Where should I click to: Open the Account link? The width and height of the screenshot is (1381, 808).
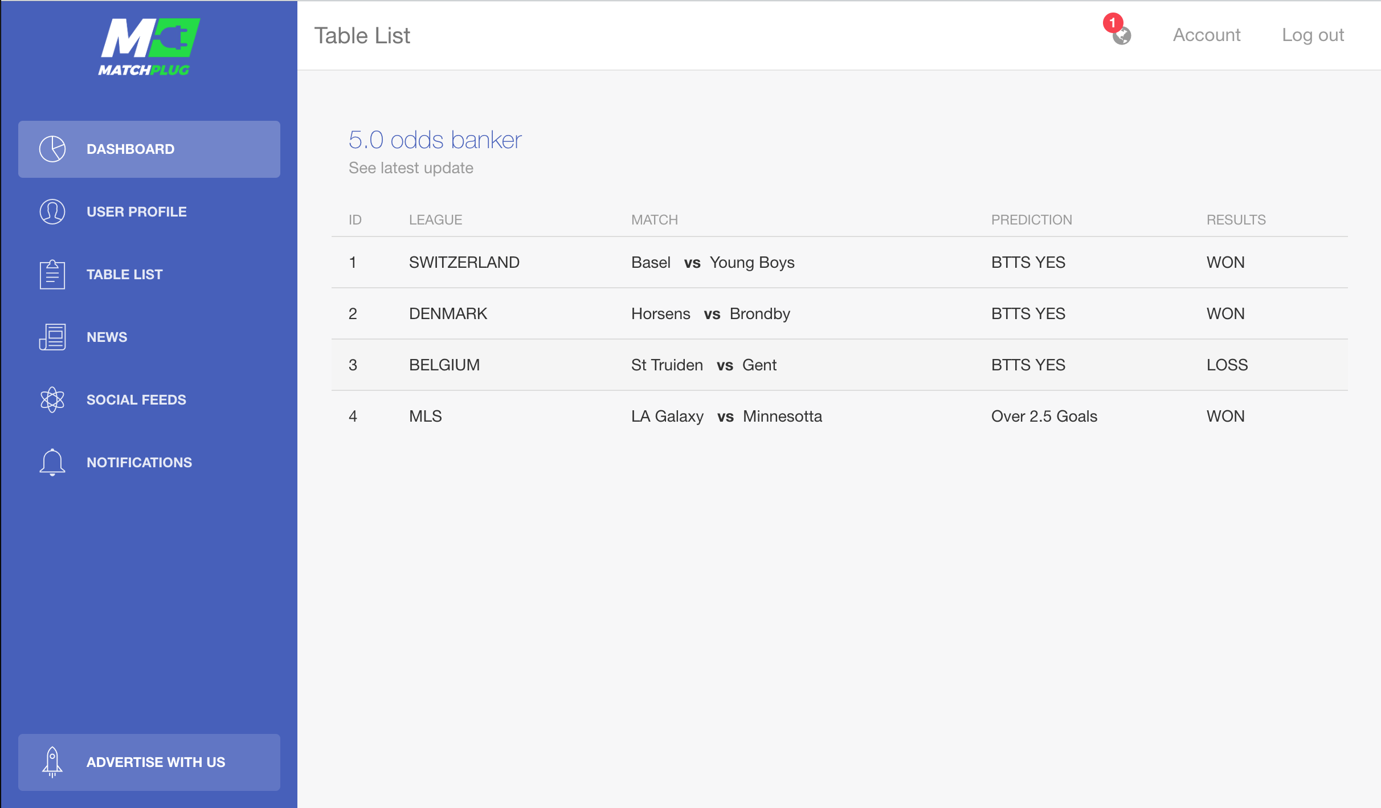coord(1207,35)
